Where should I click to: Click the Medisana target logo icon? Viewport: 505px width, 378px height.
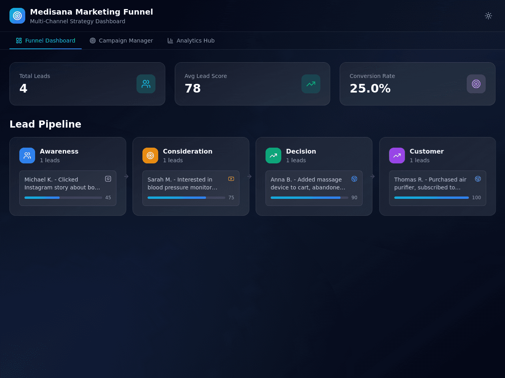click(x=17, y=16)
